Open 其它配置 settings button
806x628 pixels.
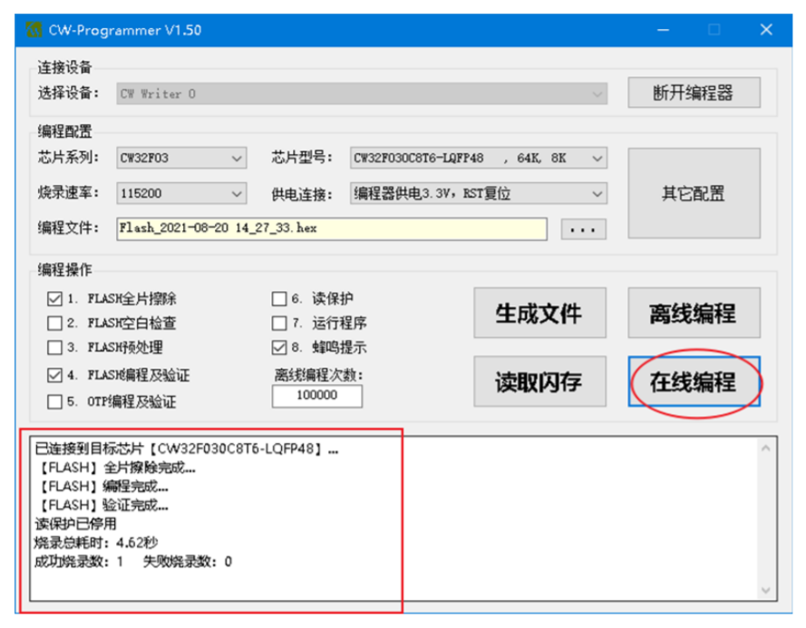(x=694, y=193)
